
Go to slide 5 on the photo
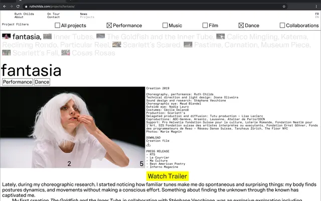pos(141,164)
